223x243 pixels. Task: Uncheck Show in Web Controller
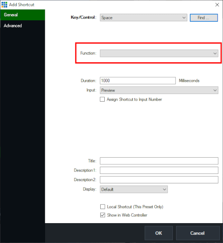point(102,215)
